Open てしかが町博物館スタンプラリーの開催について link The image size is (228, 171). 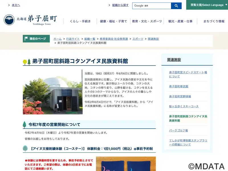coord(188,142)
